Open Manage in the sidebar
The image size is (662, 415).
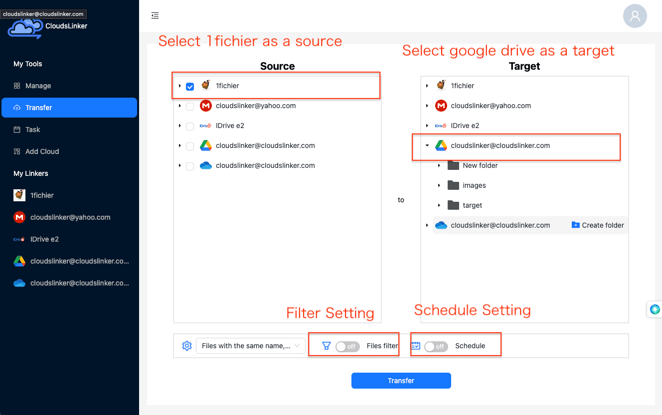coord(69,86)
